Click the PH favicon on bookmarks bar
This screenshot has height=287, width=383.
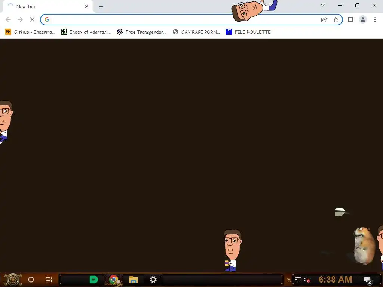coord(8,32)
